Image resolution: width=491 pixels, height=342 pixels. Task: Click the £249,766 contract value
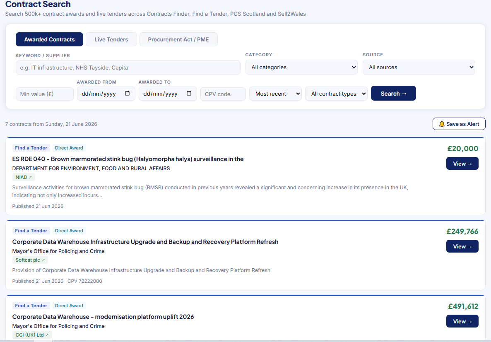(462, 231)
